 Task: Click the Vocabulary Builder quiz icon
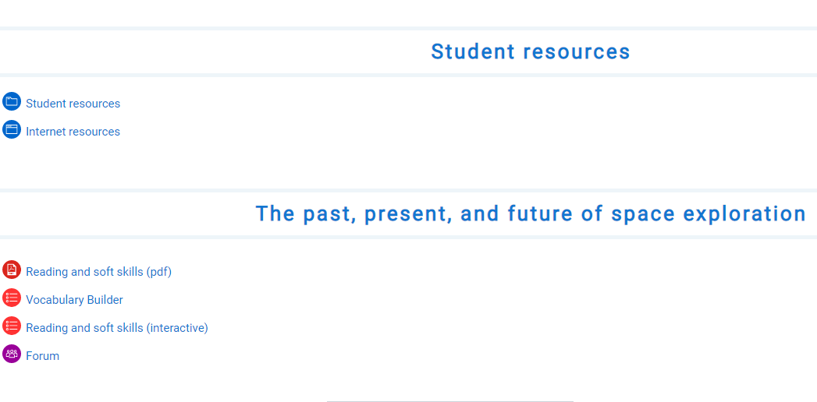[x=12, y=298]
